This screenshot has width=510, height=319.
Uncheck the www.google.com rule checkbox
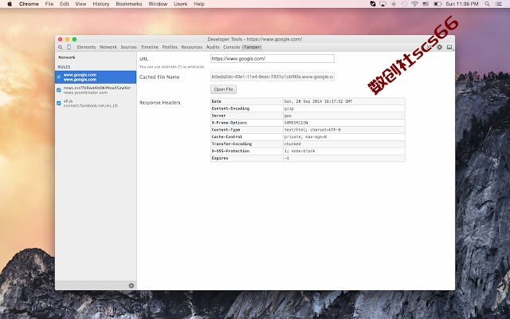tap(59, 77)
